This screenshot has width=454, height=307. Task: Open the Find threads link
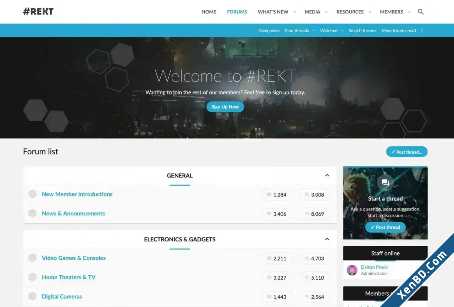coord(297,31)
